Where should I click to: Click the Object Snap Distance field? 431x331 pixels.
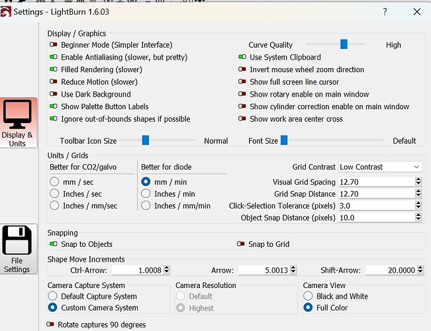click(x=377, y=217)
